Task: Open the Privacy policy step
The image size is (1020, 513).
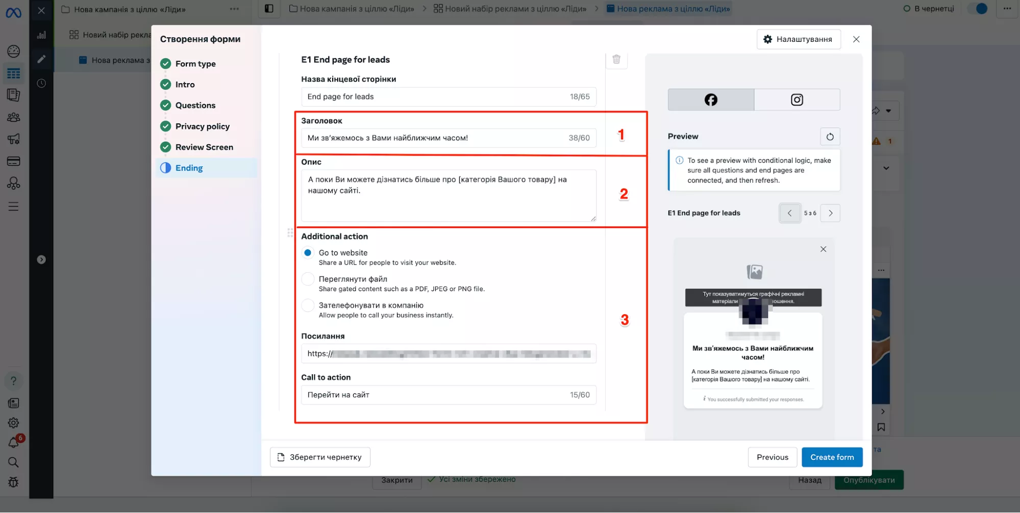Action: [202, 126]
